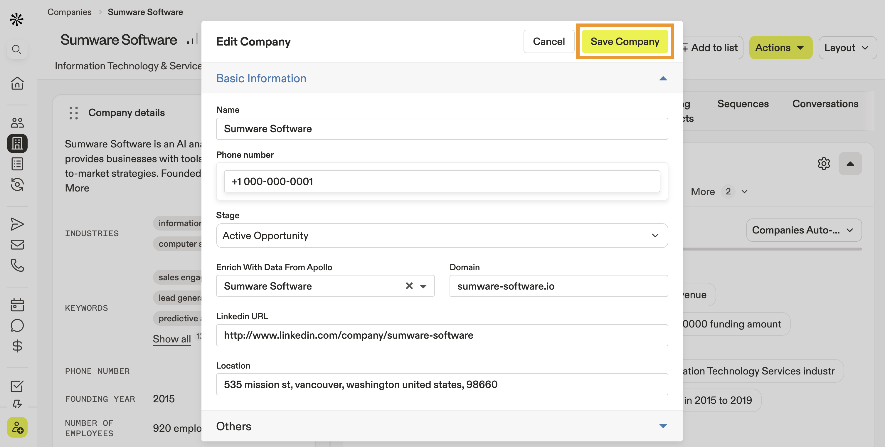Click the settings gear icon
The width and height of the screenshot is (885, 447).
pyautogui.click(x=824, y=164)
